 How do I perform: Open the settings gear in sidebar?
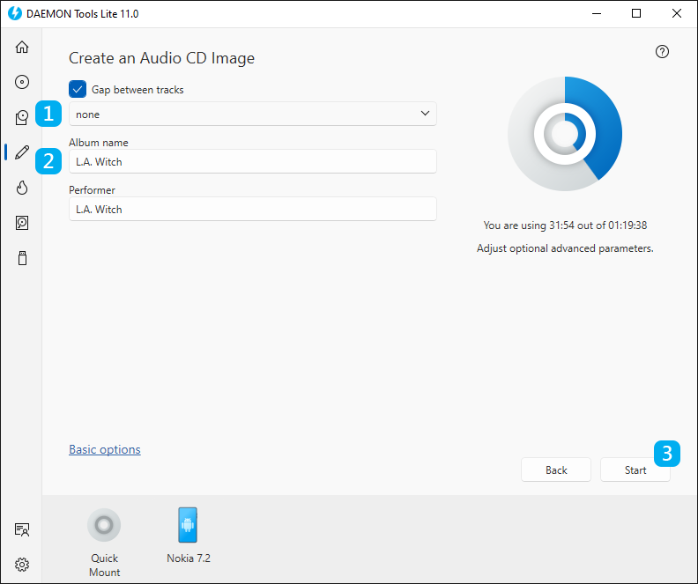tap(22, 565)
